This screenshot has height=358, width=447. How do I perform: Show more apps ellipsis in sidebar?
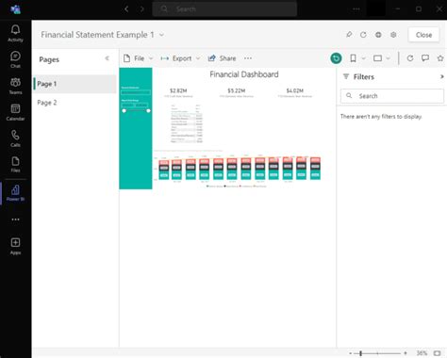click(x=15, y=220)
